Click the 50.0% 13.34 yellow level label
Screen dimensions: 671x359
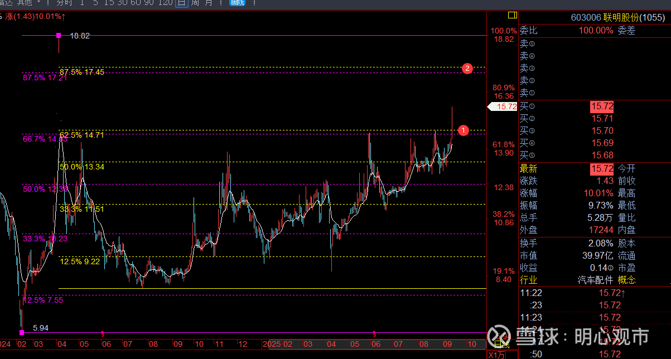82,167
